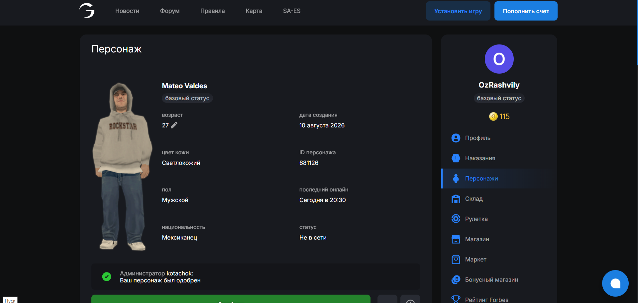
Task: Click the creation date 10 августа 2026
Action: coord(322,125)
